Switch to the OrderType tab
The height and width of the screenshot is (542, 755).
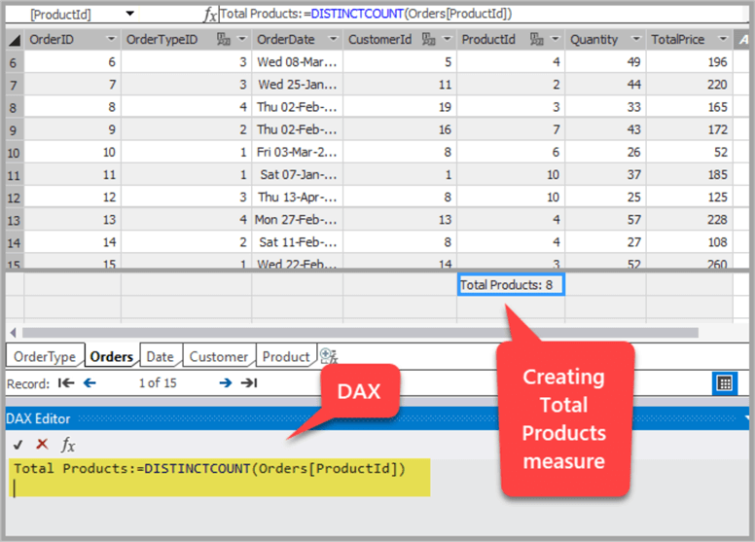[x=45, y=356]
